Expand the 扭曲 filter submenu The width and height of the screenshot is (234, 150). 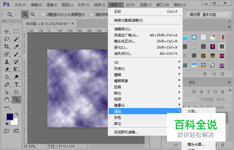(x=145, y=87)
